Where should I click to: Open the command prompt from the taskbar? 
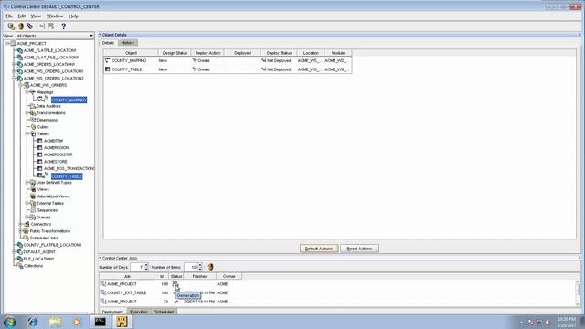pyautogui.click(x=100, y=322)
